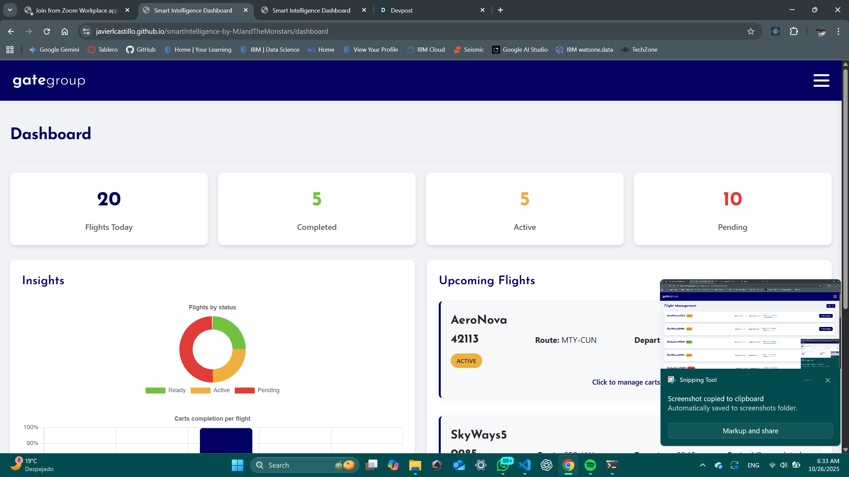Open the browser Extensions puzzle icon
Viewport: 849px width, 477px height.
(794, 31)
